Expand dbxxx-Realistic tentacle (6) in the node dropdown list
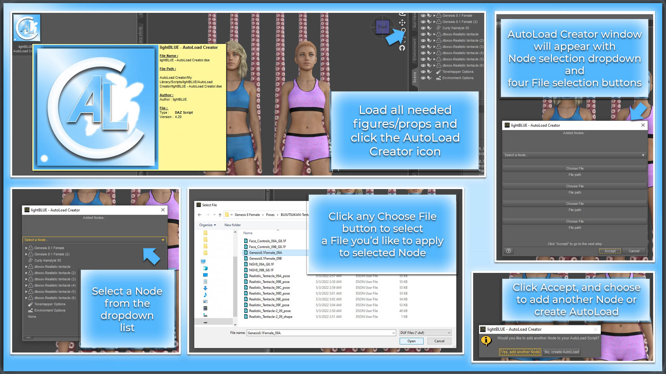This screenshot has height=374, width=666. click(26, 298)
